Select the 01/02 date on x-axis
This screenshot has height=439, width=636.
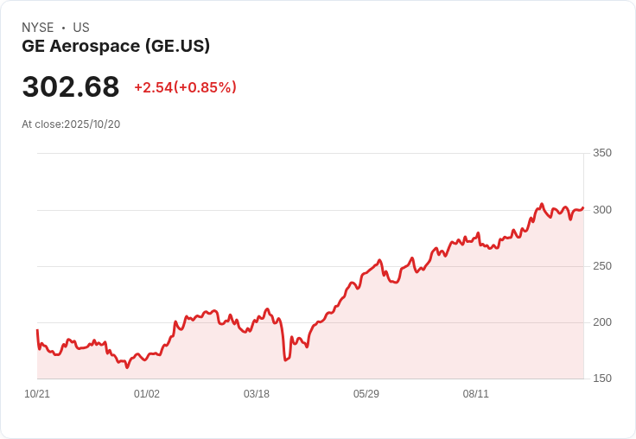tap(147, 394)
